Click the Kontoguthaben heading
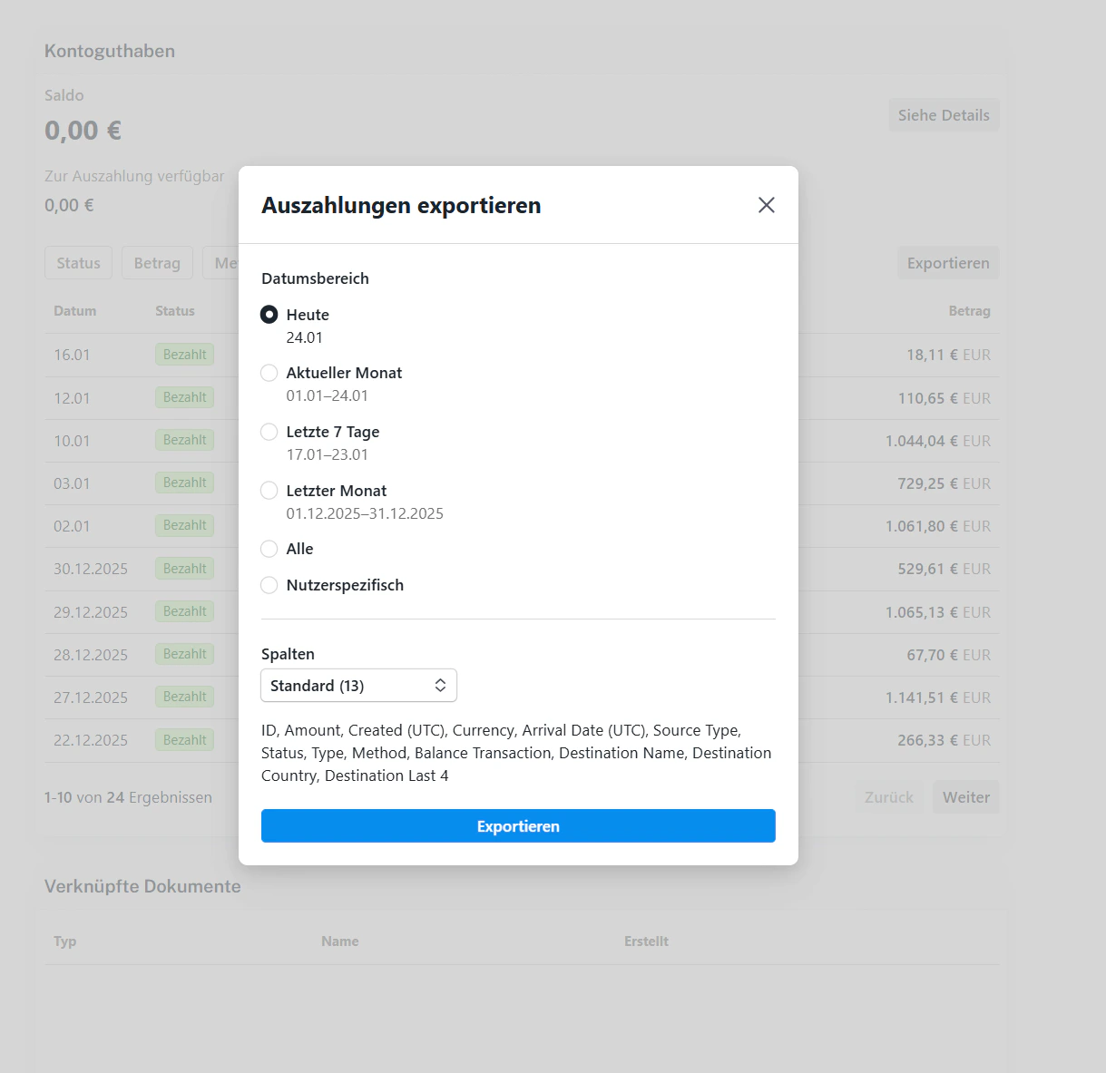 pos(110,51)
